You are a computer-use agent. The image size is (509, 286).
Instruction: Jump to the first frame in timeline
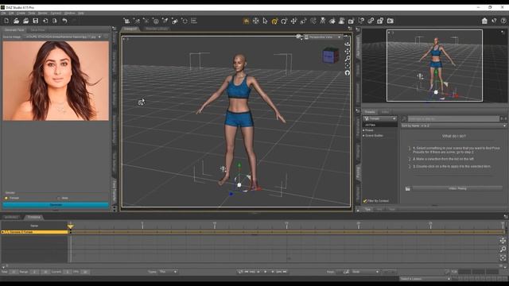(x=247, y=272)
